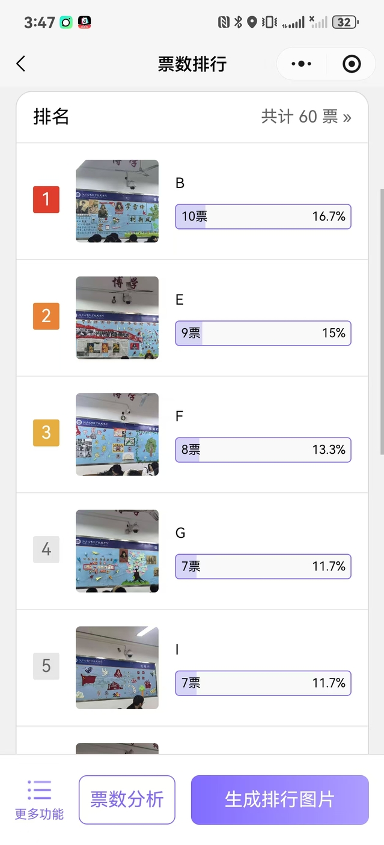This screenshot has height=845, width=384.
Task: View thumbnail photo for option G
Action: click(117, 551)
